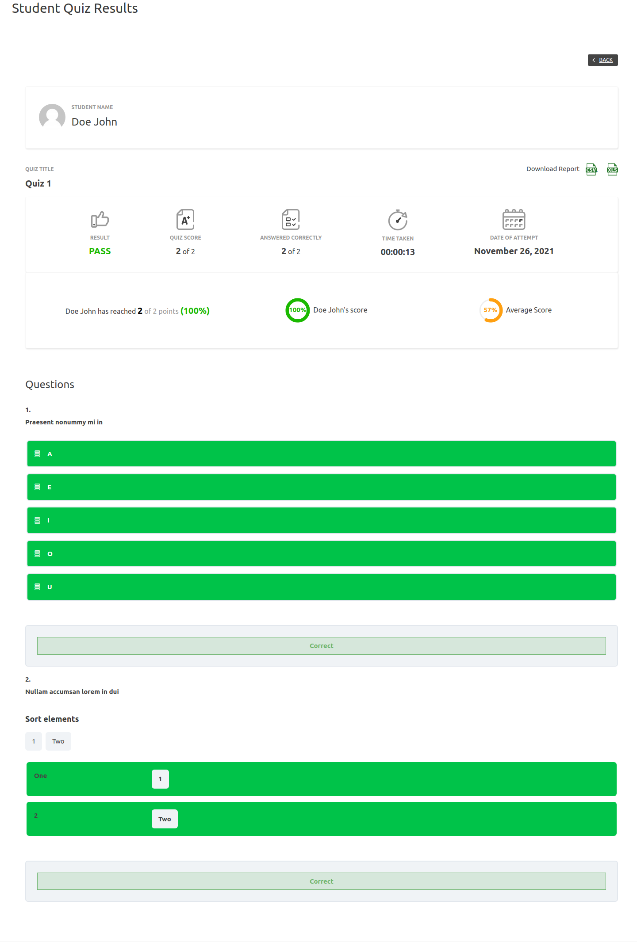Click the Quiz Score A+ icon
The width and height of the screenshot is (637, 942).
185,219
